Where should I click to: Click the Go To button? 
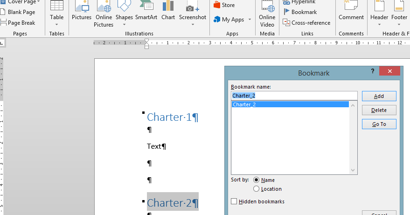[379, 124]
